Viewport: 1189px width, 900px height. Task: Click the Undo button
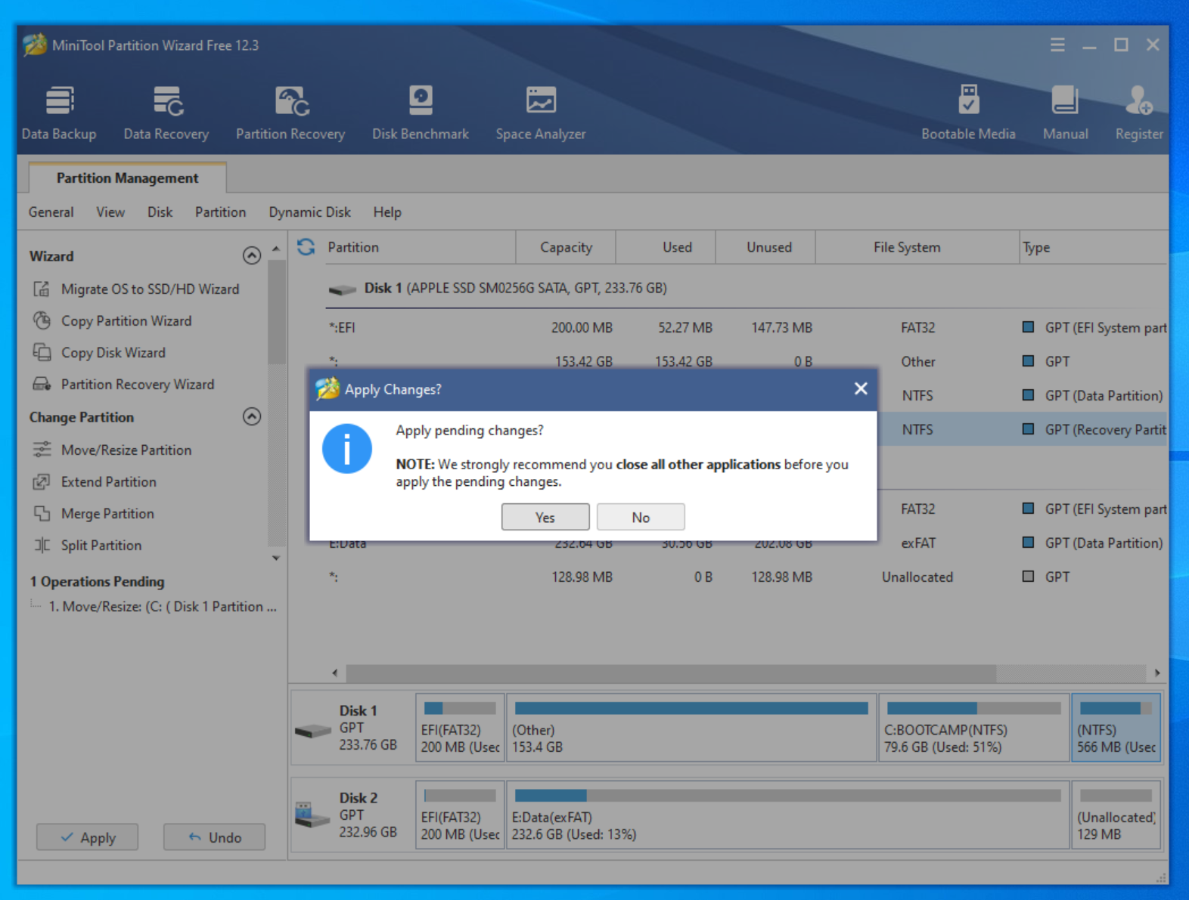(214, 837)
